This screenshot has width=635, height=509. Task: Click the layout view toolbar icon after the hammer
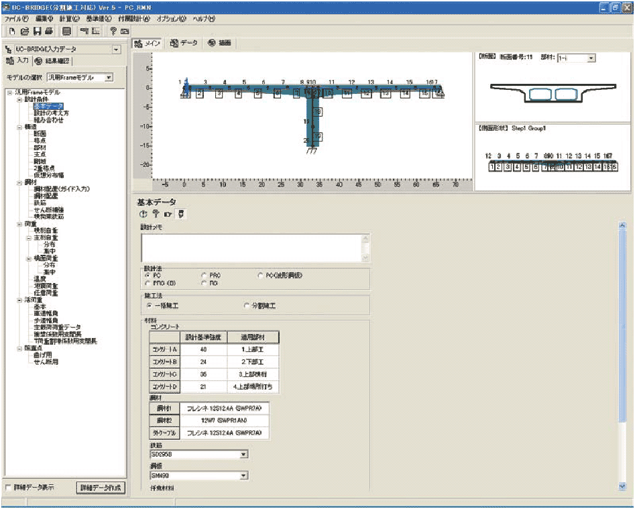coord(96,31)
